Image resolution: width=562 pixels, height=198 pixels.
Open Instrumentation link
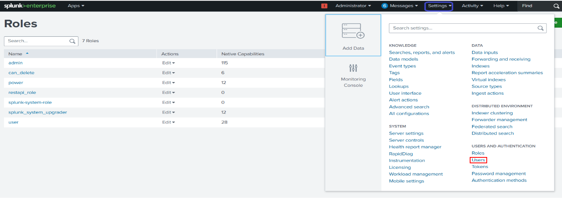point(407,161)
